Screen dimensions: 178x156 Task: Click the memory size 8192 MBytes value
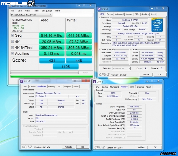[113, 96]
